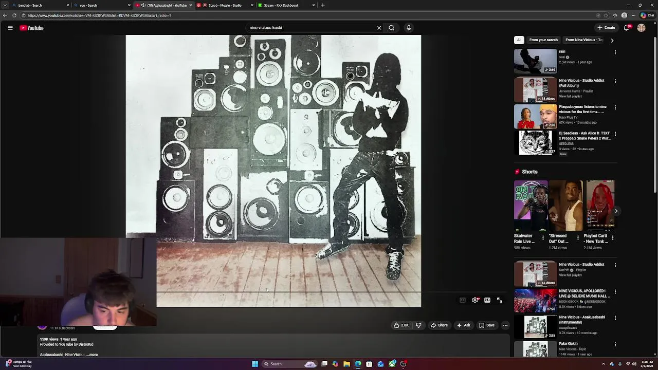The width and height of the screenshot is (658, 370).
Task: Switch to the Stream - Kick Dashboard tab
Action: click(x=286, y=5)
